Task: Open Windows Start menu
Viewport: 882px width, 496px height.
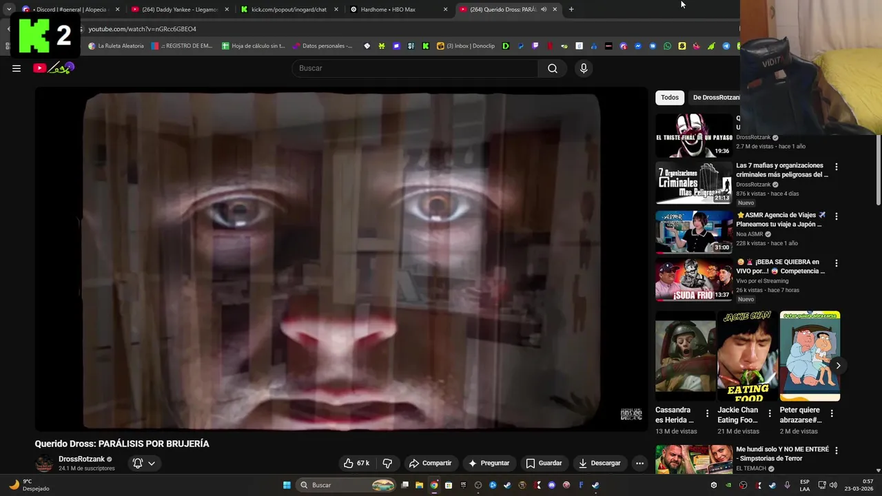Action: (x=287, y=485)
